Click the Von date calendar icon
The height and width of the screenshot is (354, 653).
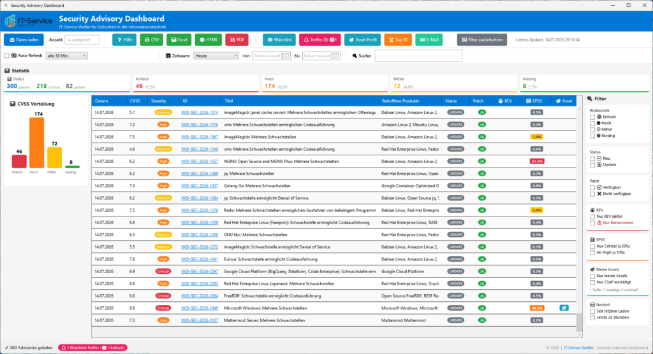285,56
